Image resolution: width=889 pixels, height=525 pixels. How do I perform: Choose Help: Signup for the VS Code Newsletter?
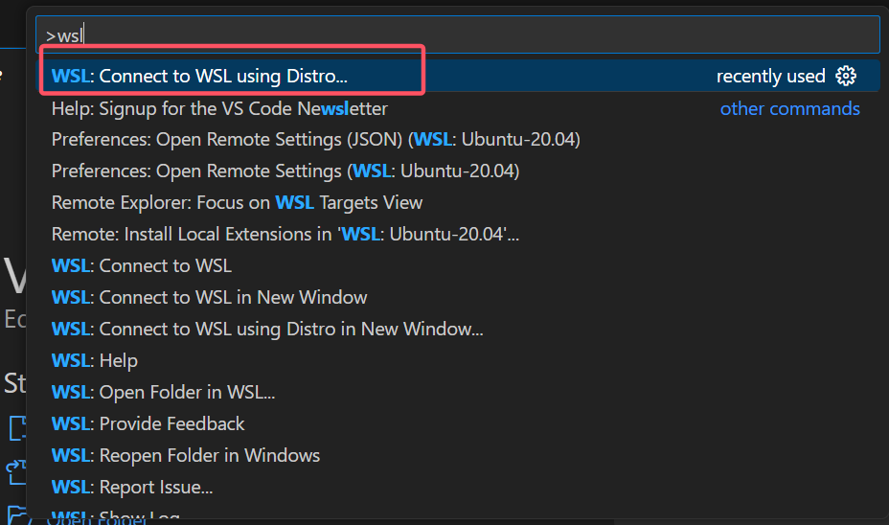click(458, 108)
